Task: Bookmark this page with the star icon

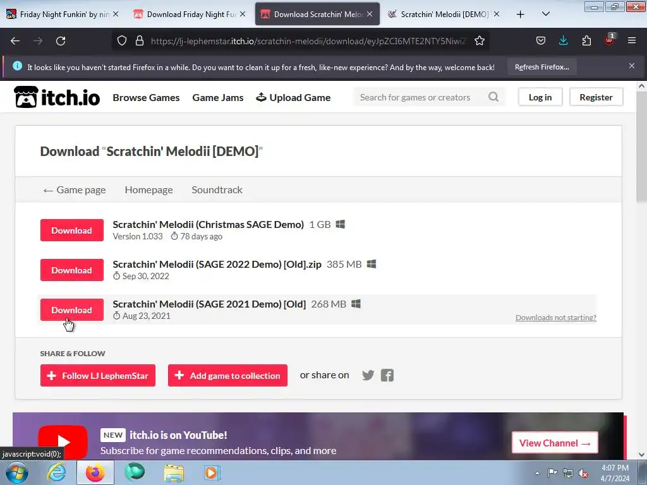Action: pyautogui.click(x=480, y=41)
